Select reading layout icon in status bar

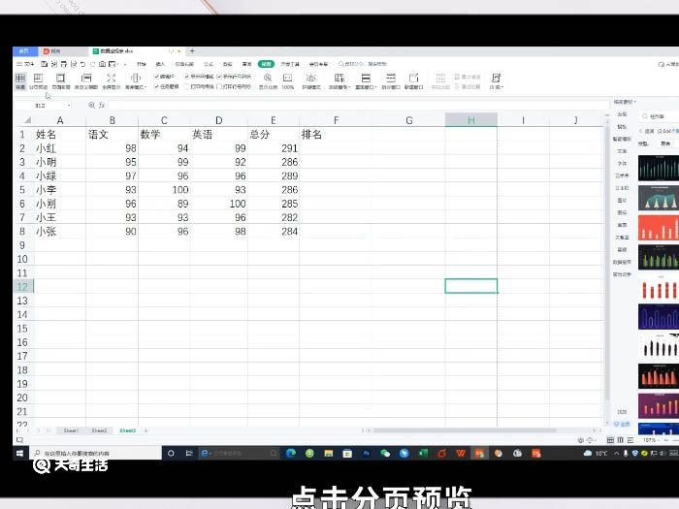point(630,440)
